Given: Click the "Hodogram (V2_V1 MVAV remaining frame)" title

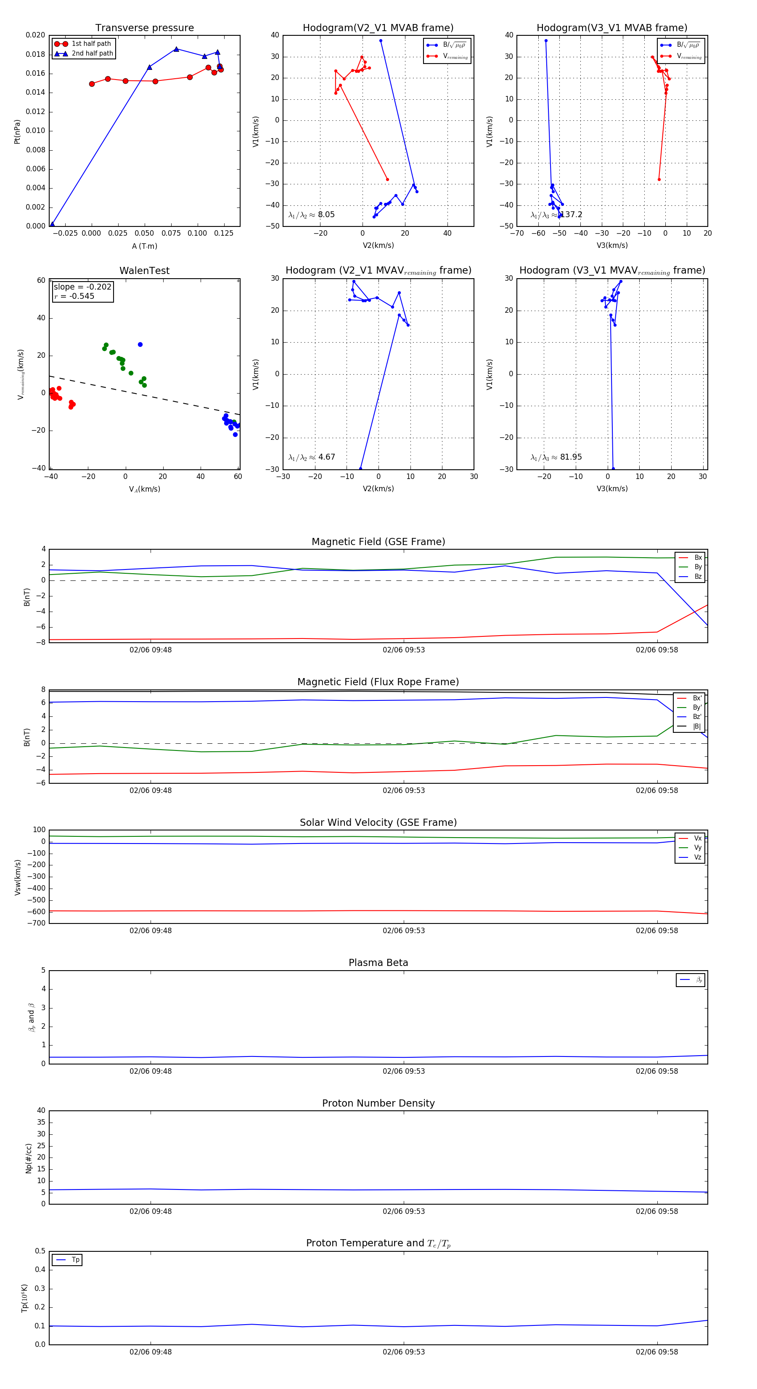Looking at the screenshot, I should 378,271.
